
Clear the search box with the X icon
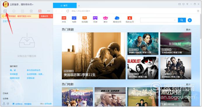pos(175,20)
